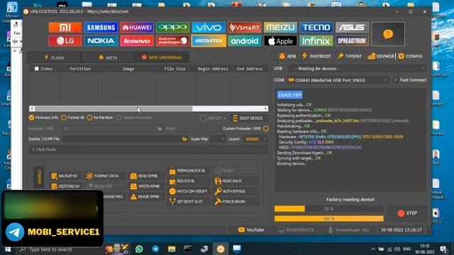Open the Super Map dropdown

[218, 139]
